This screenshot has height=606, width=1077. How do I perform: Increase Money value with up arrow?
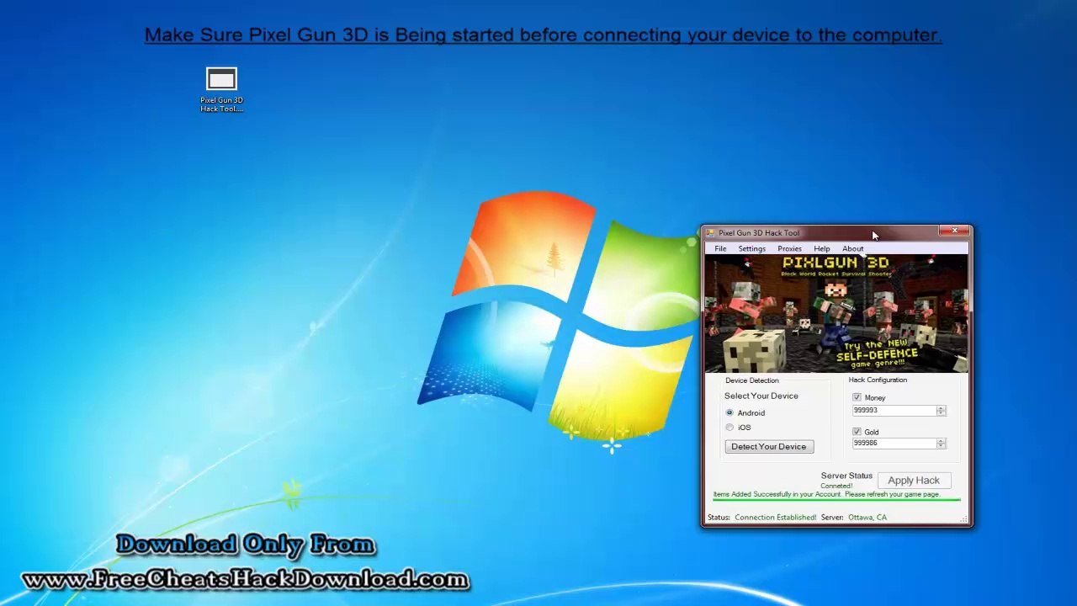click(941, 408)
